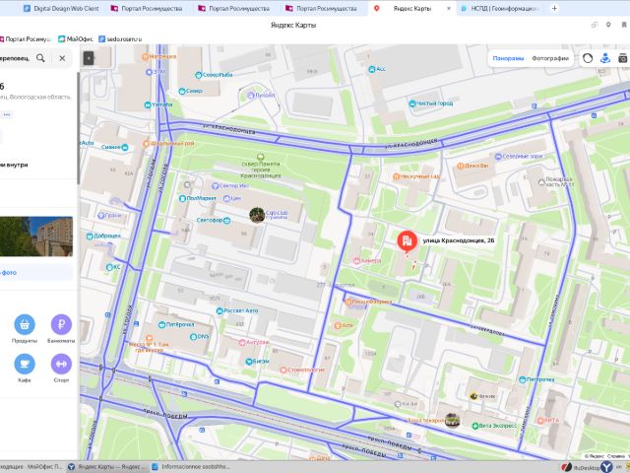
Task: Click the фото button under the building photo
Action: pyautogui.click(x=36, y=273)
